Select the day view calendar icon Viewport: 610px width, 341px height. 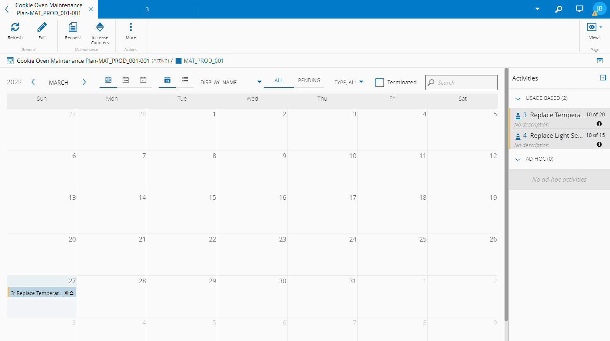(x=143, y=80)
